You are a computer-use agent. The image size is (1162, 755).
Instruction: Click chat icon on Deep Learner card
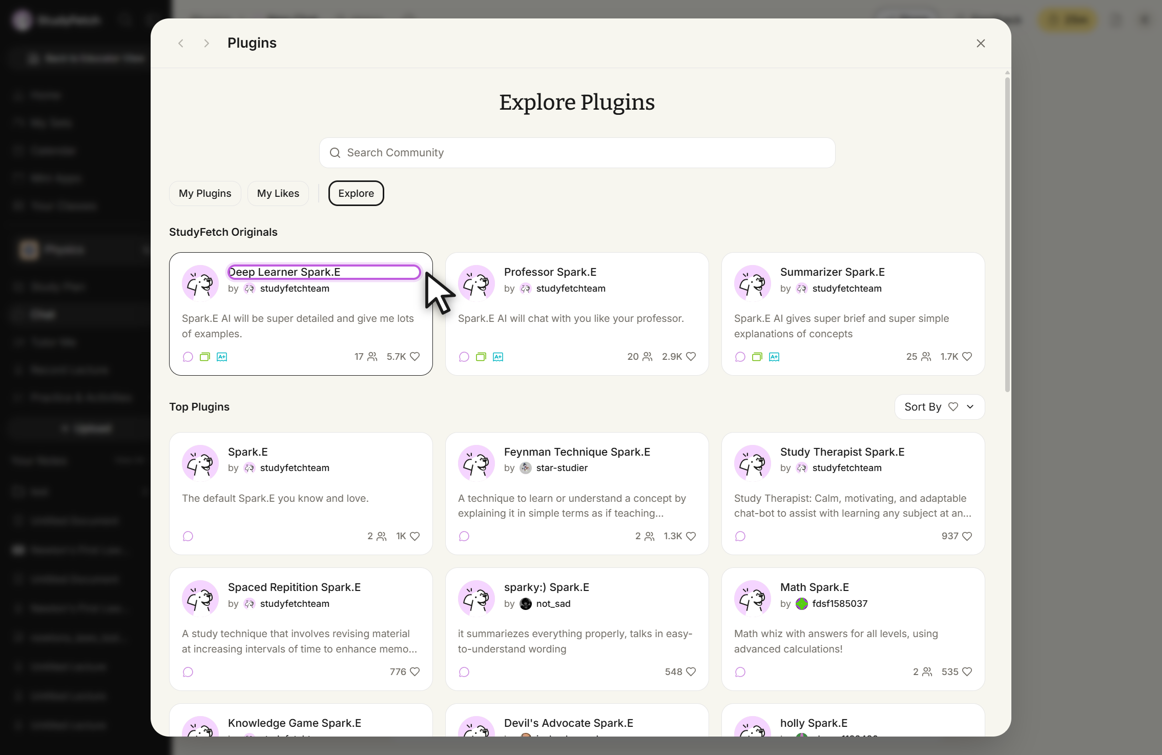coord(188,357)
